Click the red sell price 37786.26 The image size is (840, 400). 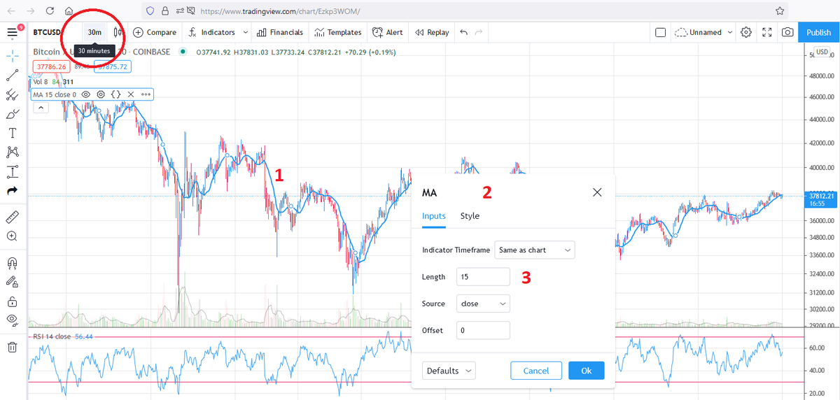point(52,66)
